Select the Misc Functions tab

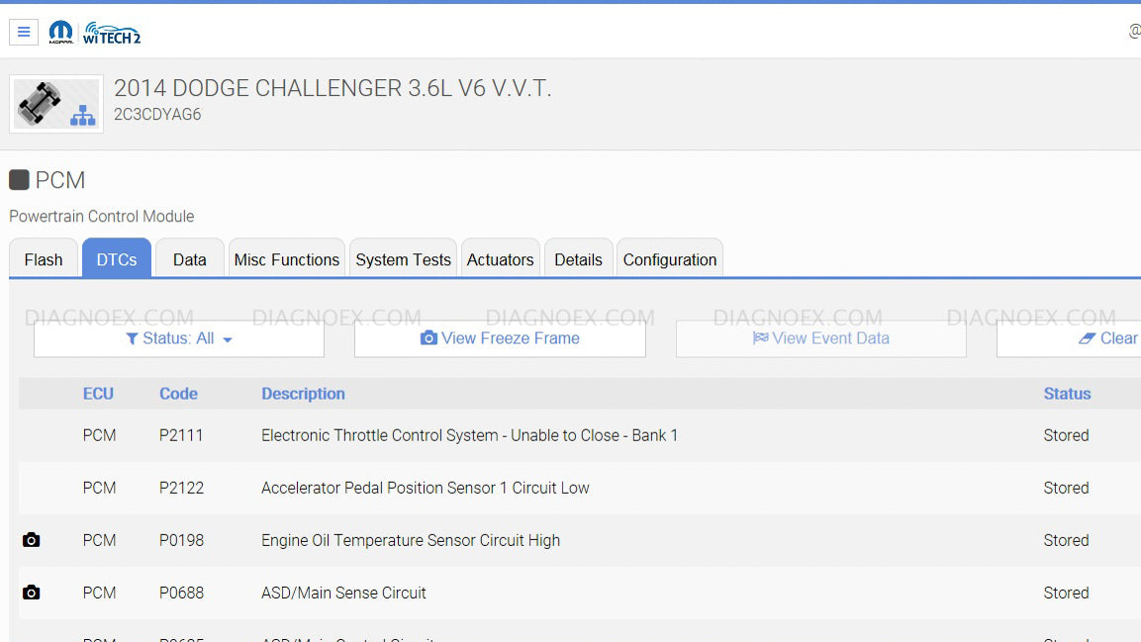pos(287,259)
